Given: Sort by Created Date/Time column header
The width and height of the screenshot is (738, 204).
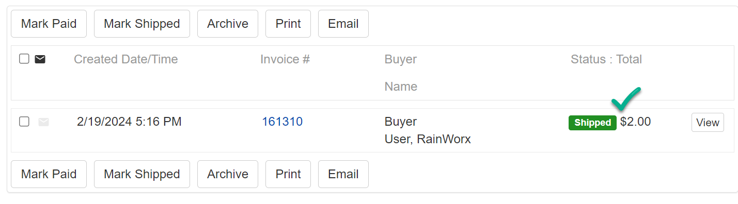Looking at the screenshot, I should click(x=126, y=59).
